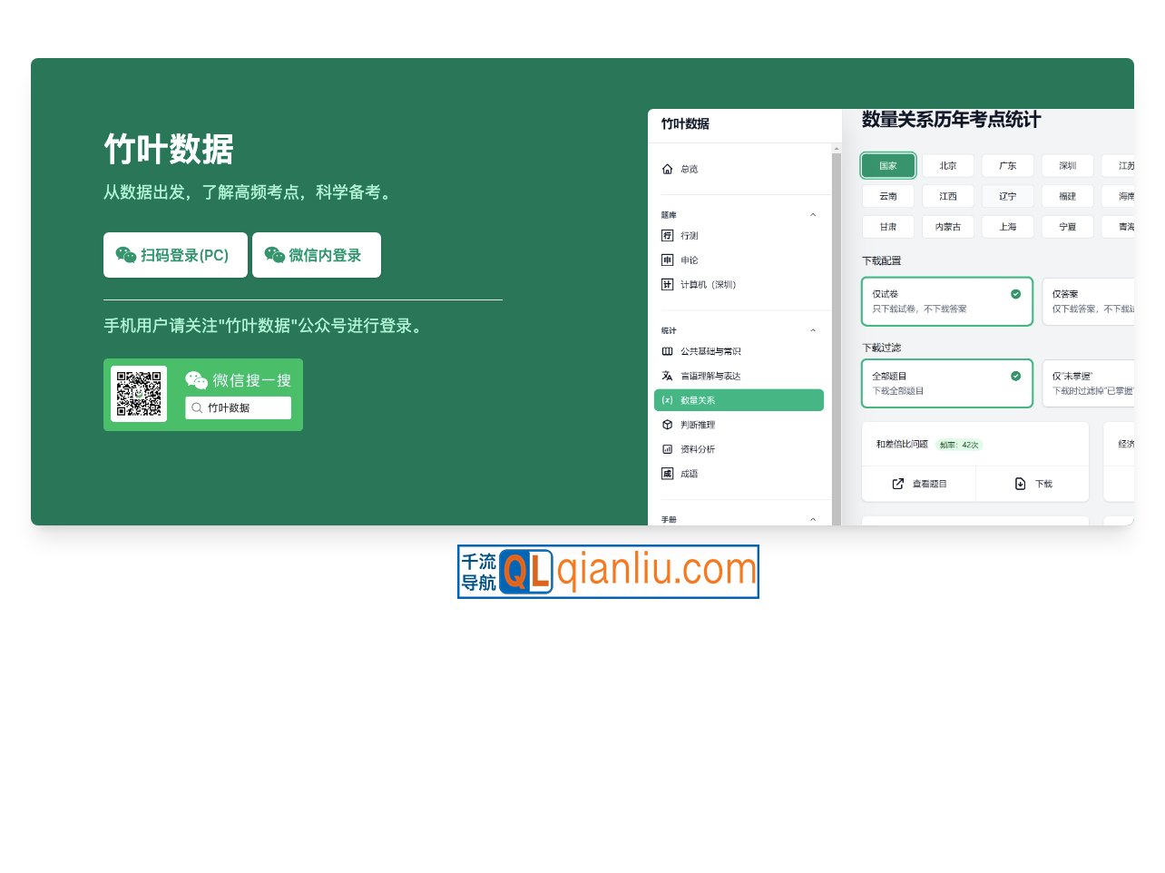This screenshot has height=873, width=1165.
Task: Select the 成语 sidebar icon
Action: click(x=669, y=473)
